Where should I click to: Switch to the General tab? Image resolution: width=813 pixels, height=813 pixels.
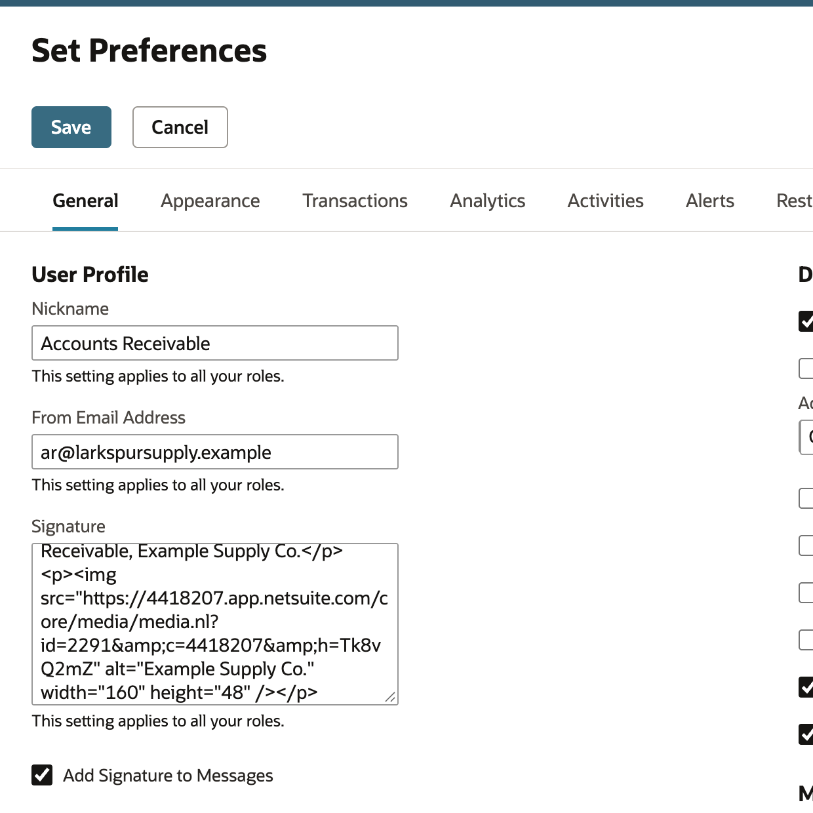click(85, 201)
